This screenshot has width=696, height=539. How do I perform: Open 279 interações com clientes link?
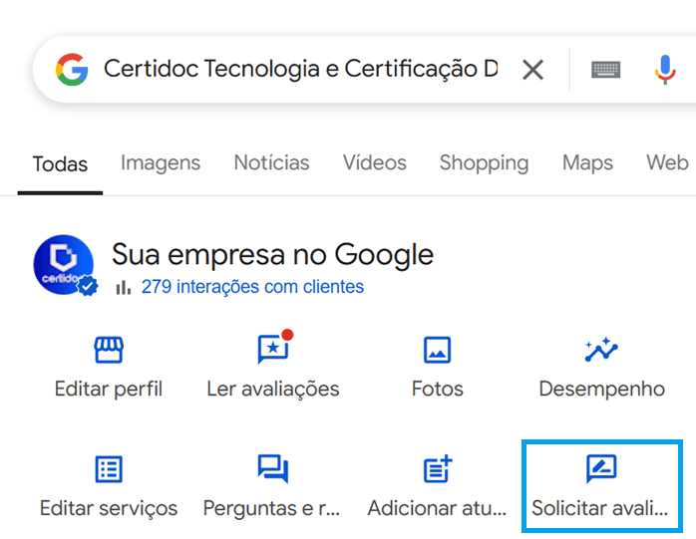(252, 287)
